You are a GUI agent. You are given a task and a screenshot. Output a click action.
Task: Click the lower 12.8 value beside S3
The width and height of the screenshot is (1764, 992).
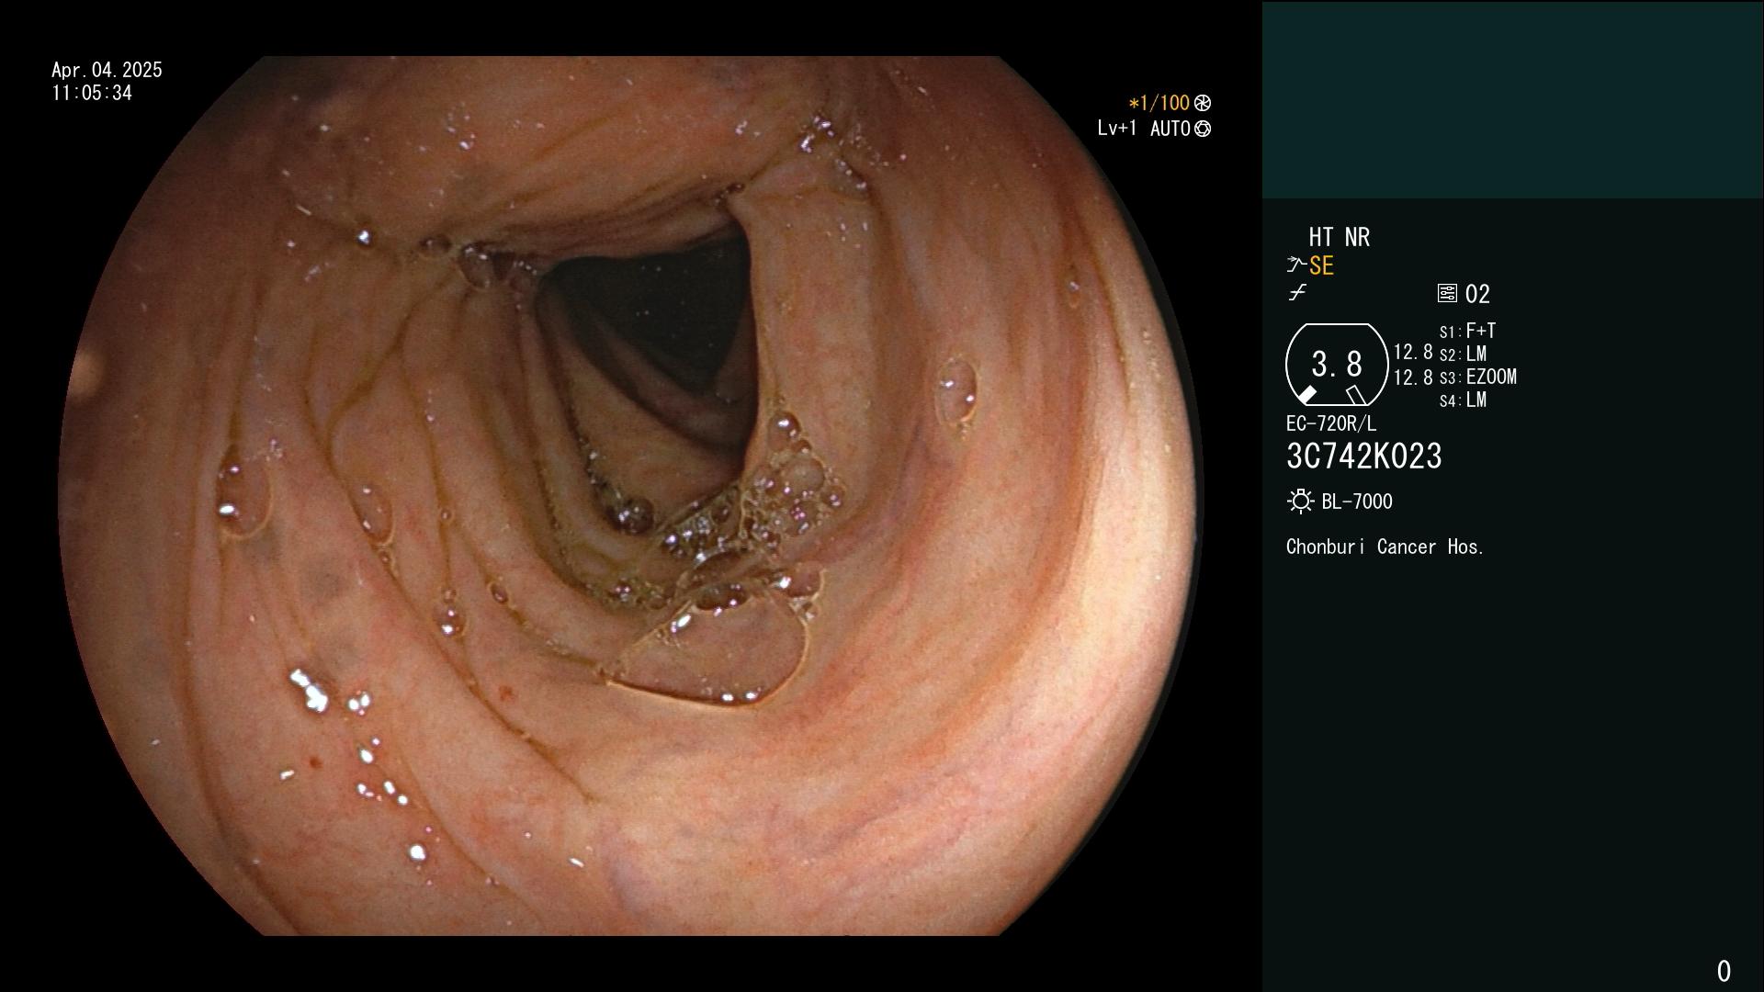point(1413,378)
